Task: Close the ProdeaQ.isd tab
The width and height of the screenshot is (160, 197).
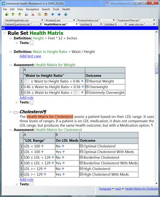Action: (74, 20)
